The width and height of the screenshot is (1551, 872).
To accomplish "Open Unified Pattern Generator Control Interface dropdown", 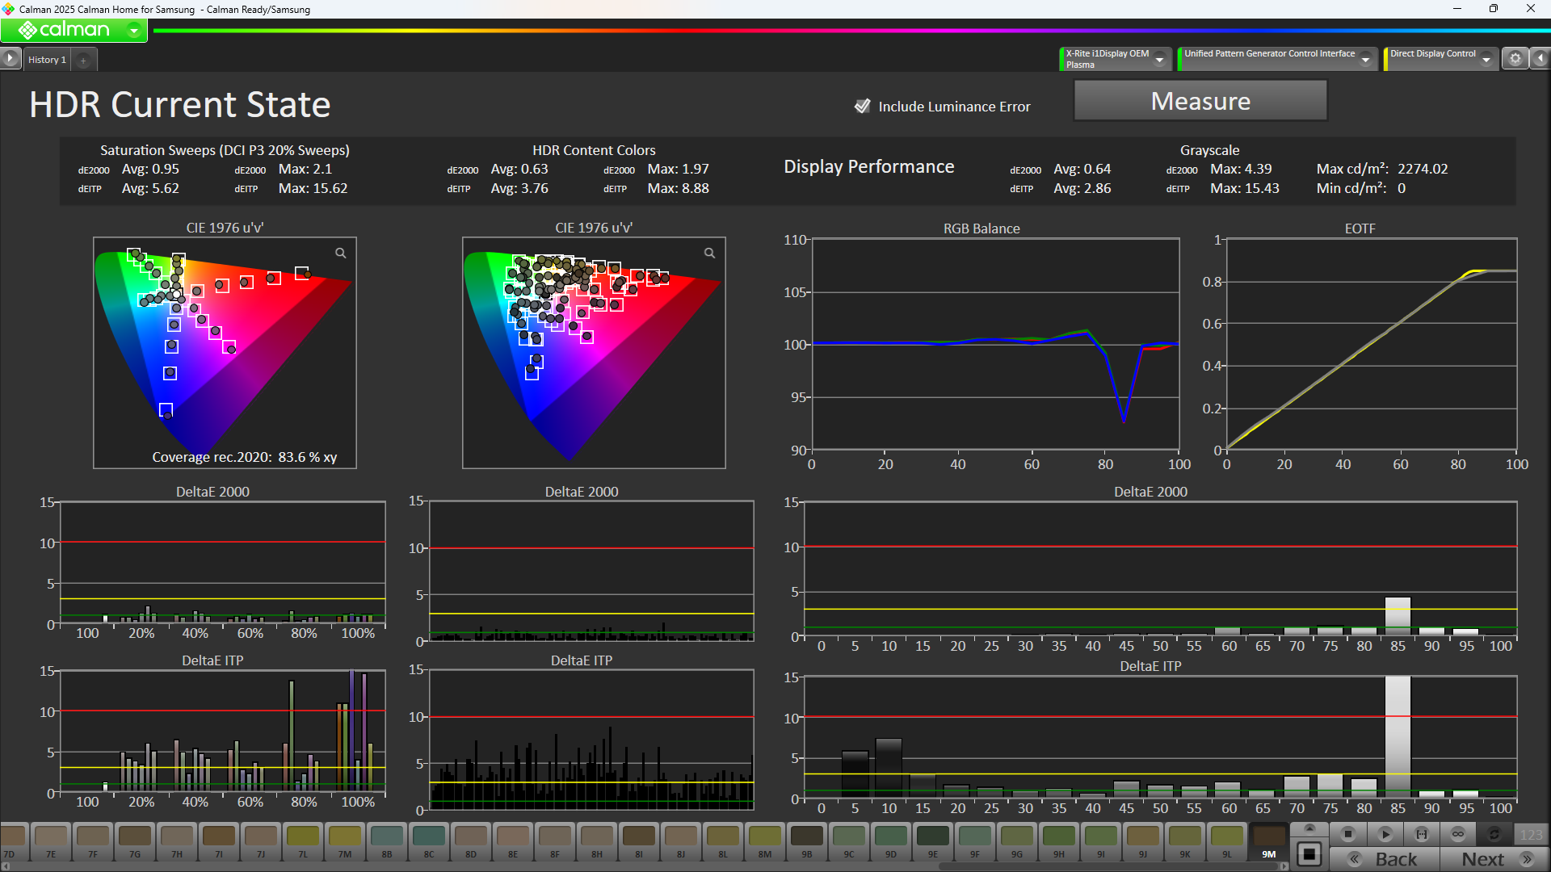I will pyautogui.click(x=1365, y=59).
